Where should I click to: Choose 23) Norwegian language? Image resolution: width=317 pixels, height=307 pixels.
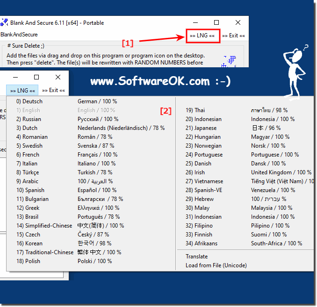[245, 146]
